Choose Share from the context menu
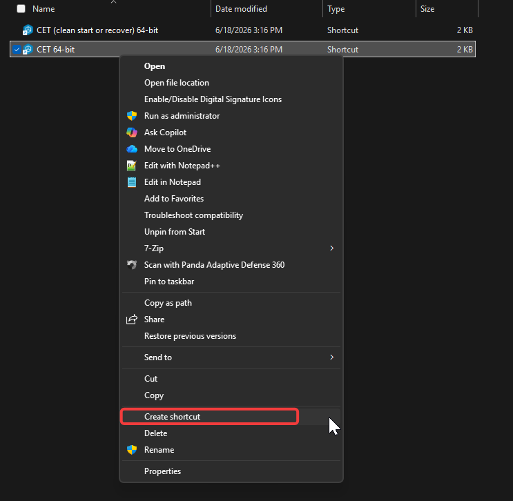Image resolution: width=513 pixels, height=501 pixels. [154, 320]
